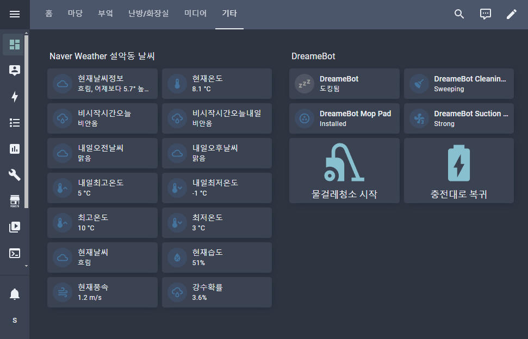This screenshot has width=528, height=339.
Task: Click the 3.6% precipitation value
Action: [200, 298]
